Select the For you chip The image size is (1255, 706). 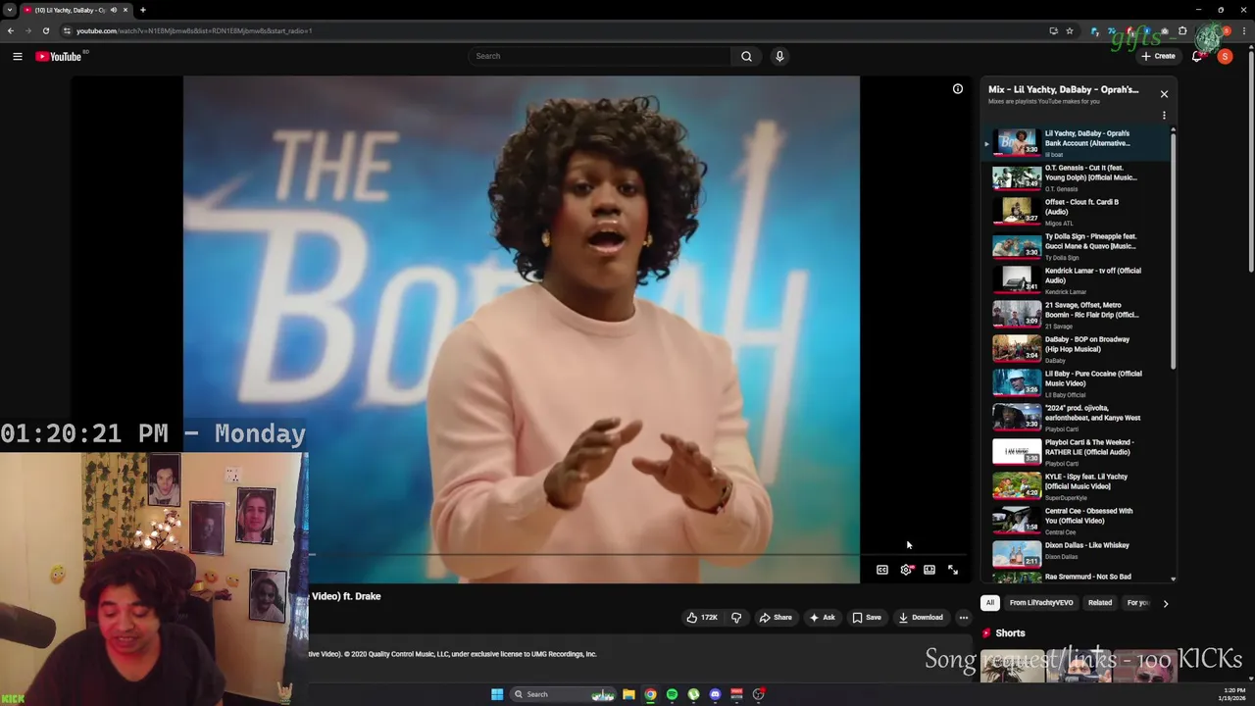[x=1137, y=603]
